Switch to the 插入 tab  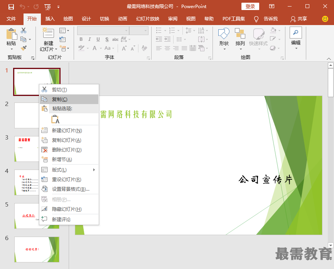click(50, 19)
